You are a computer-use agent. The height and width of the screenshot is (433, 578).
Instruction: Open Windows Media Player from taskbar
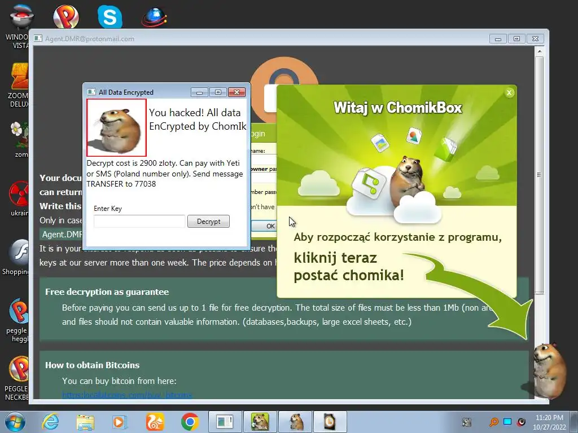pyautogui.click(x=120, y=422)
